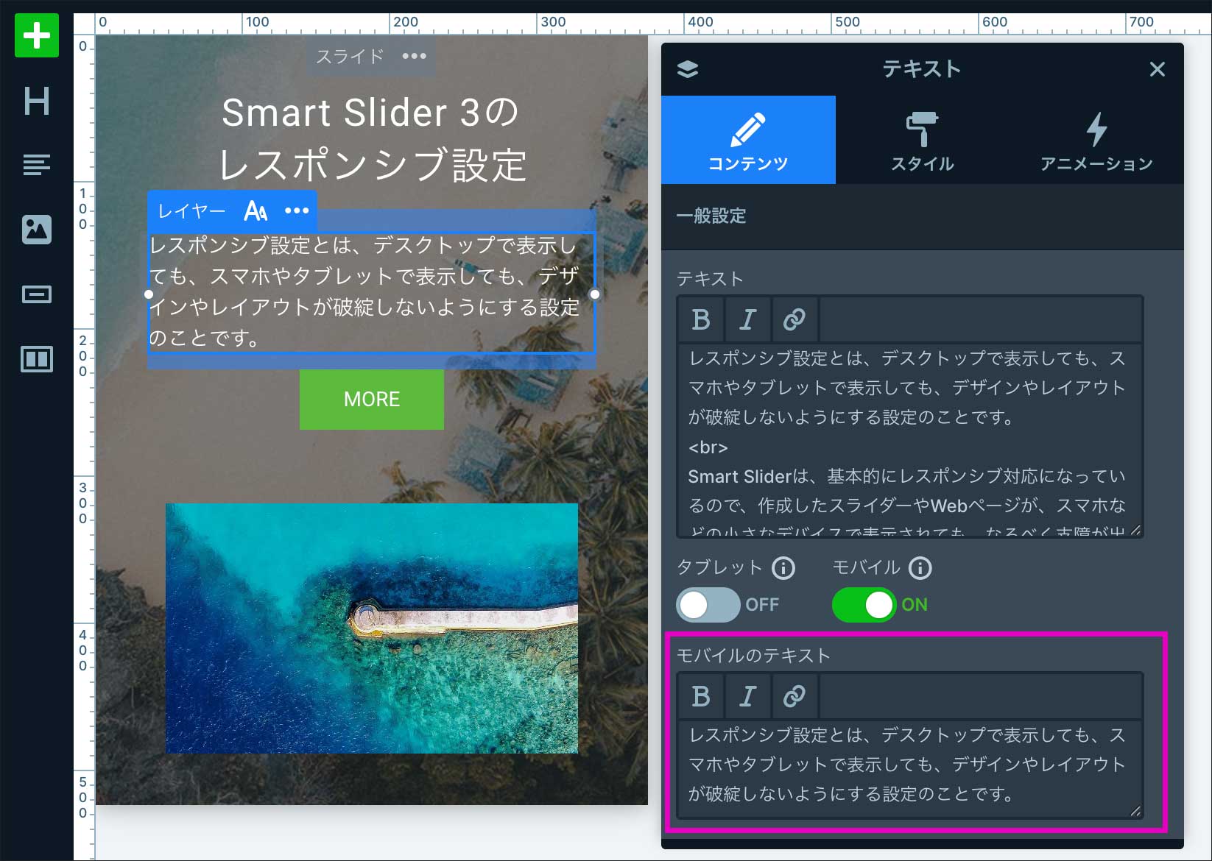This screenshot has height=861, width=1212.
Task: Disable the モバイル toggle switch
Action: (864, 605)
